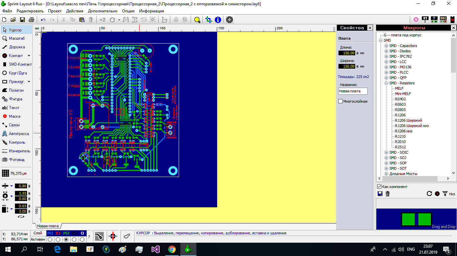Select the Дорожка track tool
The width and height of the screenshot is (457, 256).
pos(16,47)
